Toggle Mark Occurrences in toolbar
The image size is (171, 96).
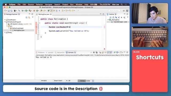[x=51, y=11]
